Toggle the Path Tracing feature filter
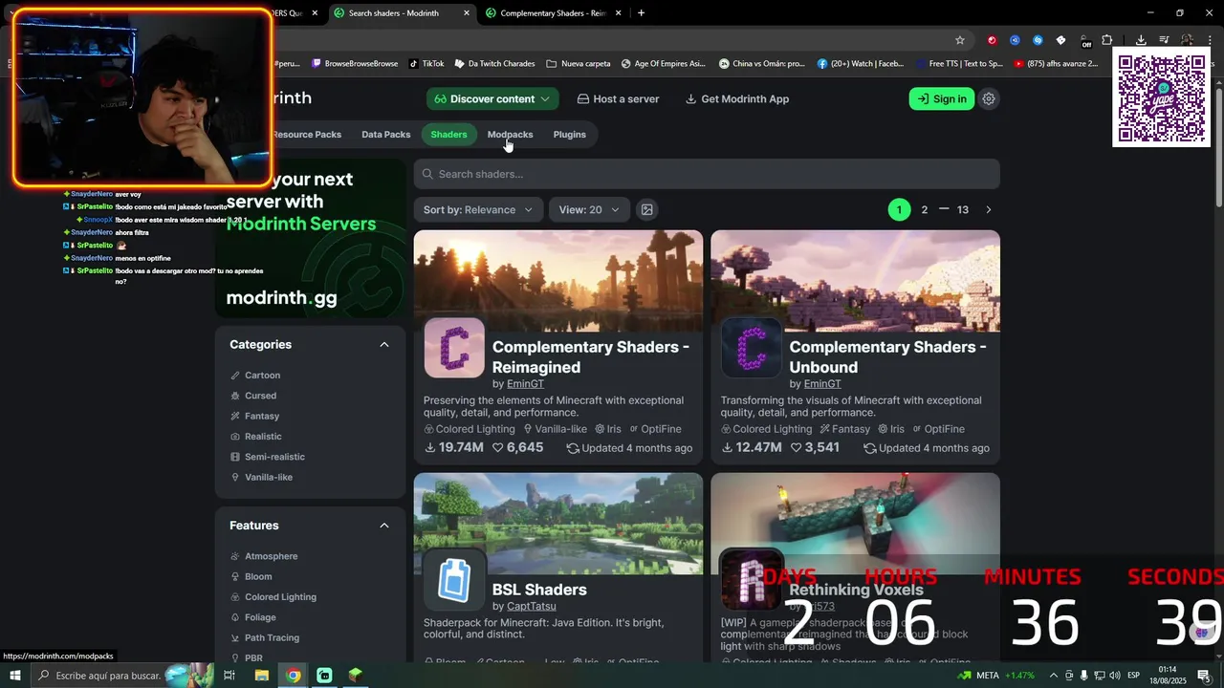The width and height of the screenshot is (1224, 688). point(264,637)
